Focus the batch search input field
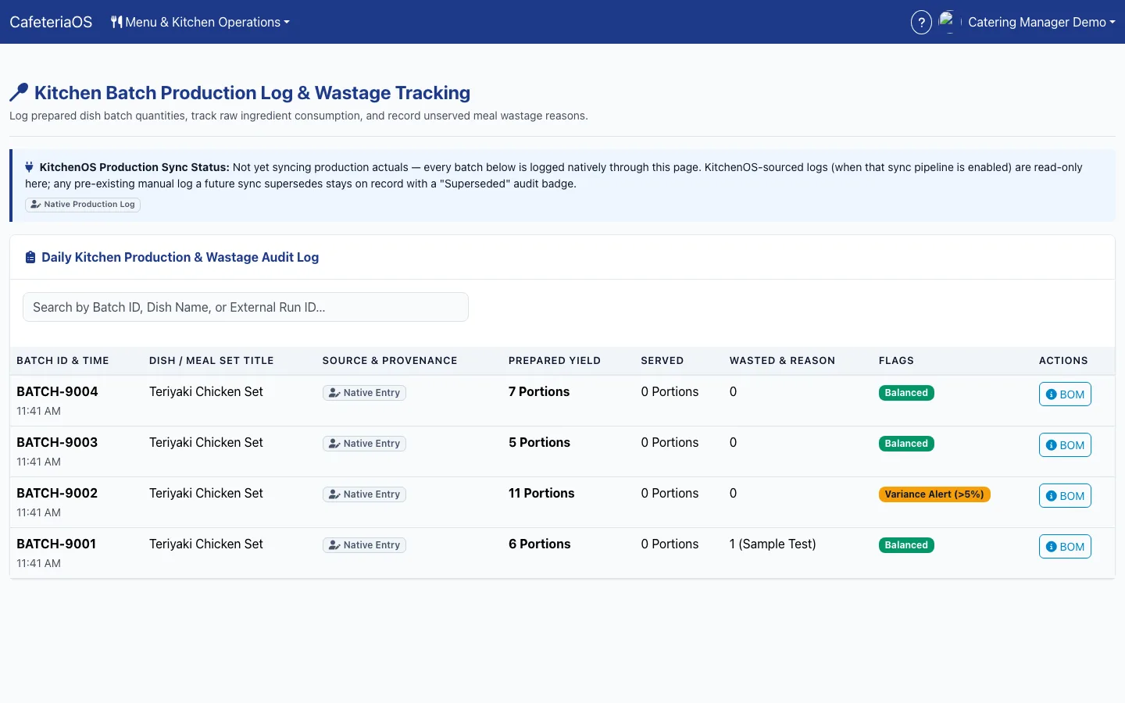 coord(245,307)
